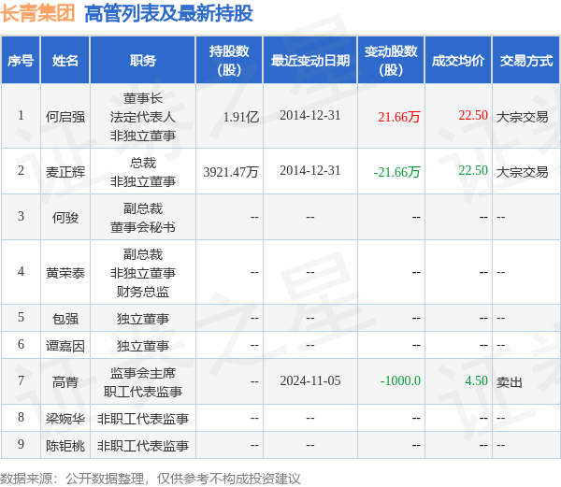This screenshot has width=561, height=487.
Task: Click the 高管列表及最新持股 heading
Action: click(x=168, y=13)
